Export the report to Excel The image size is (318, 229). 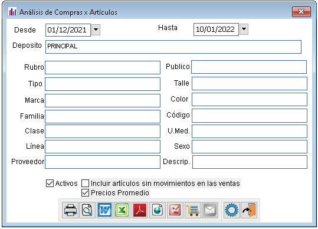coord(122,210)
